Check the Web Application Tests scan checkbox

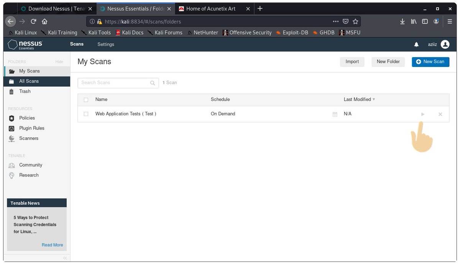[86, 114]
